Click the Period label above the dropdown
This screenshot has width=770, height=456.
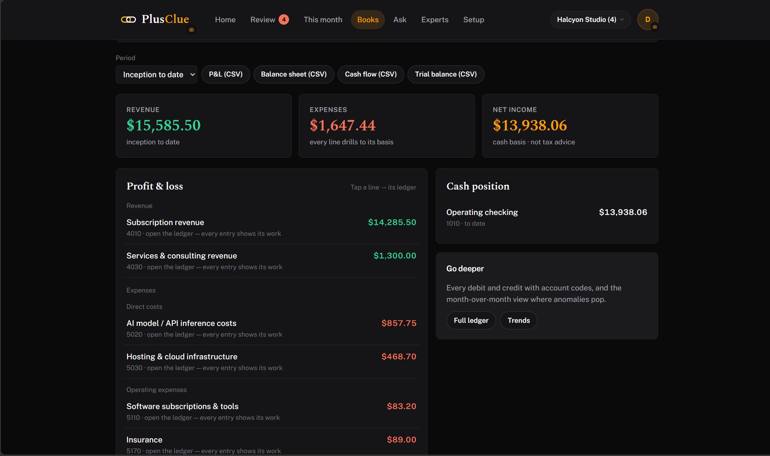point(125,58)
